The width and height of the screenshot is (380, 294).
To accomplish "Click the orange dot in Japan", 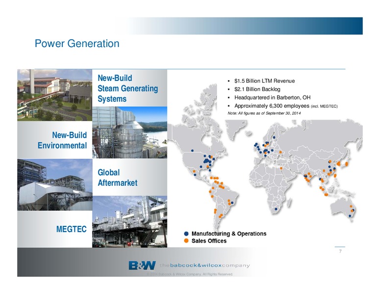I will click(x=346, y=164).
